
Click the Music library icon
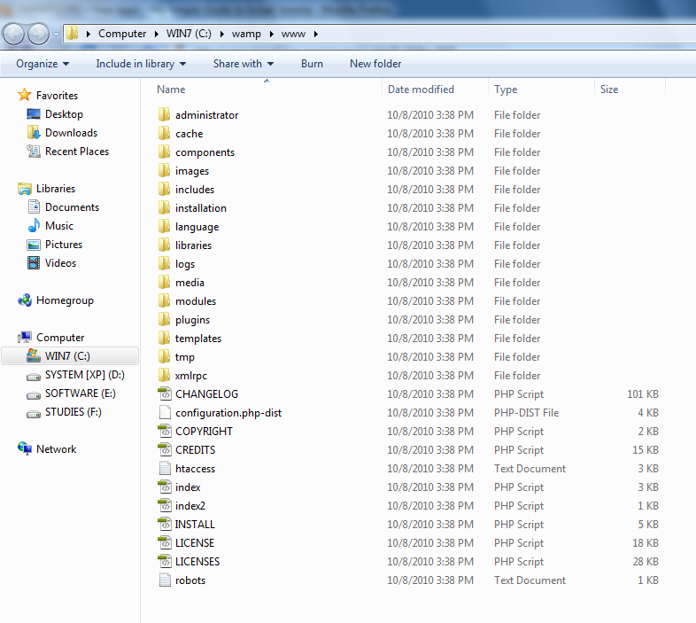coord(34,226)
